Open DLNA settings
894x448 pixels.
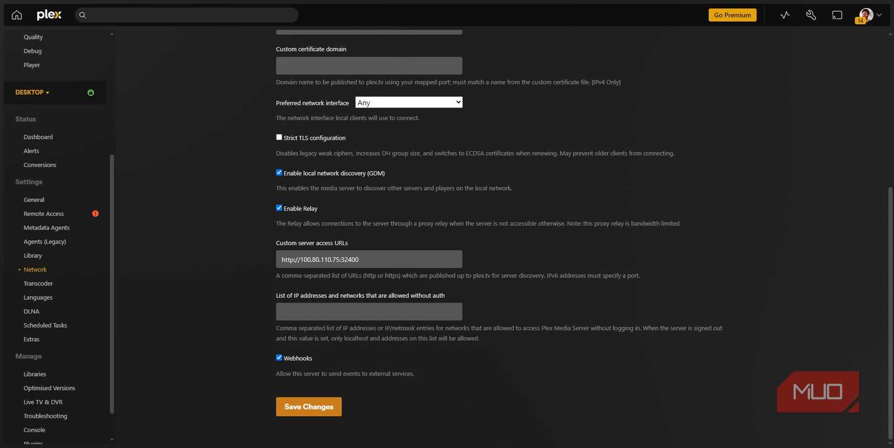tap(31, 312)
